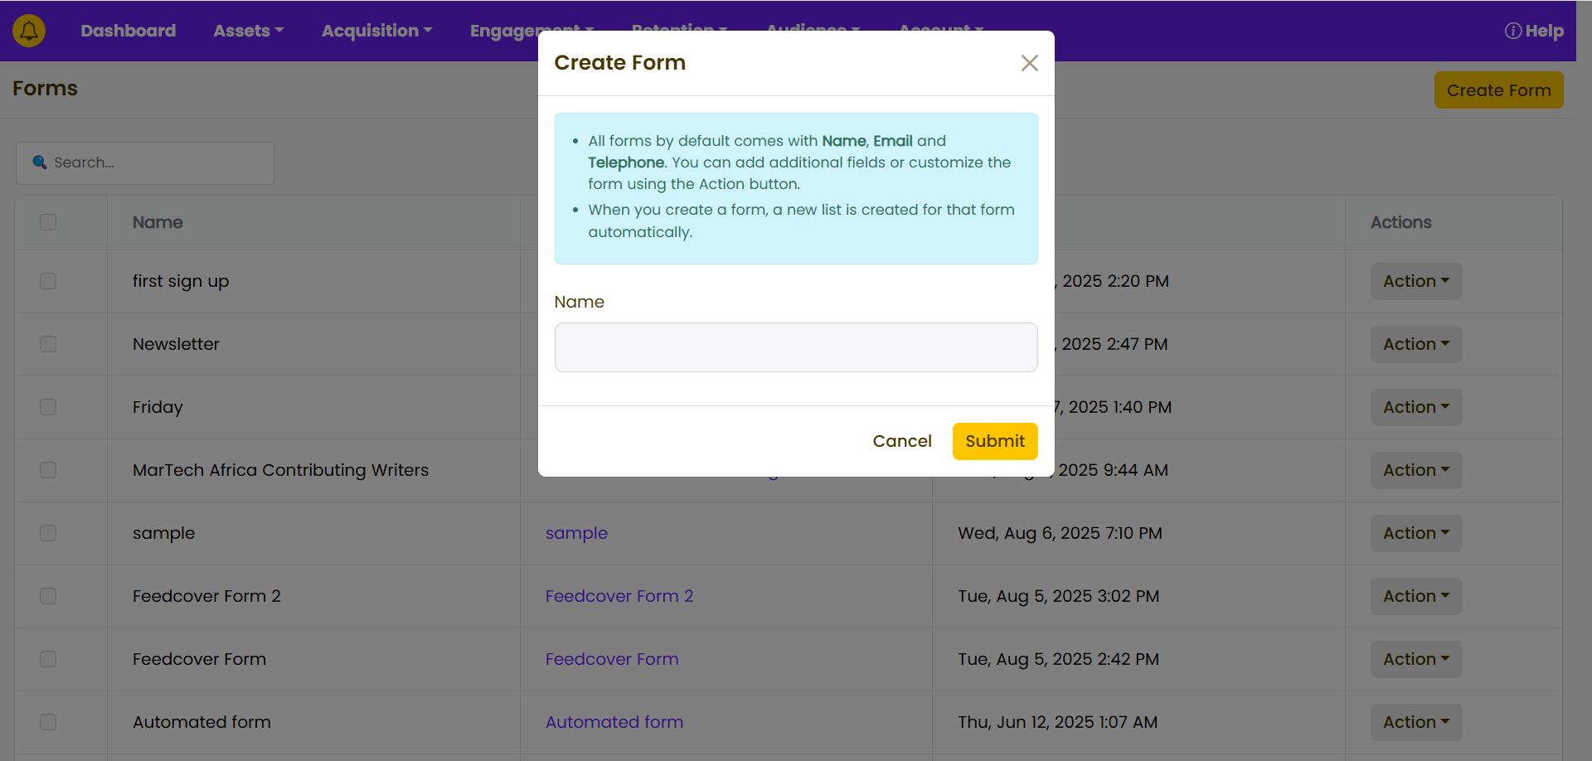Focus the form Name input field
Viewport: 1592px width, 761px height.
click(795, 347)
